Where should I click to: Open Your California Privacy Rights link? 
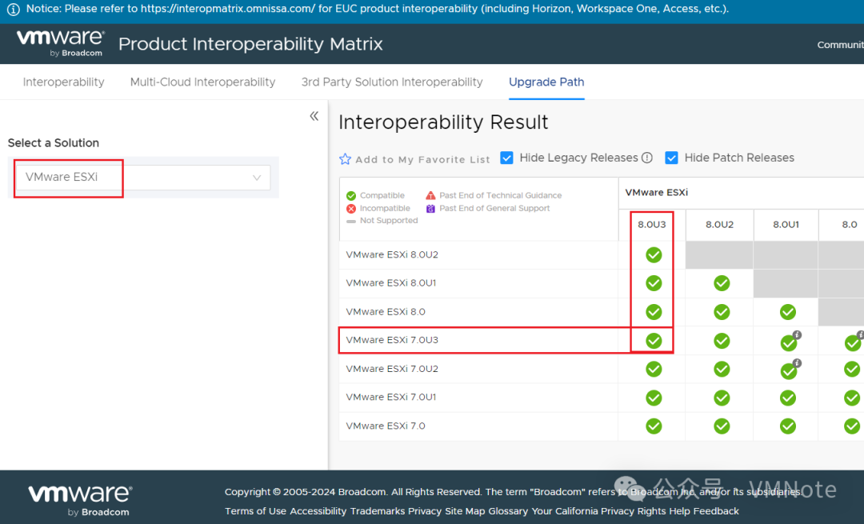[598, 511]
